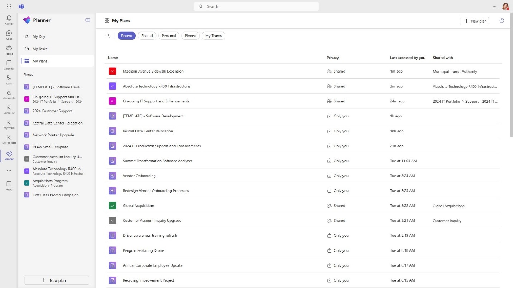Click the On-going IT Support magenta icon

click(x=112, y=101)
